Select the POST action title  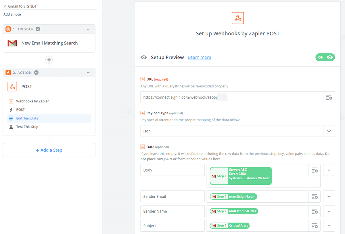27,87
